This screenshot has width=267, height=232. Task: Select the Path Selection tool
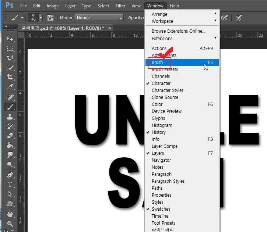tap(10, 194)
